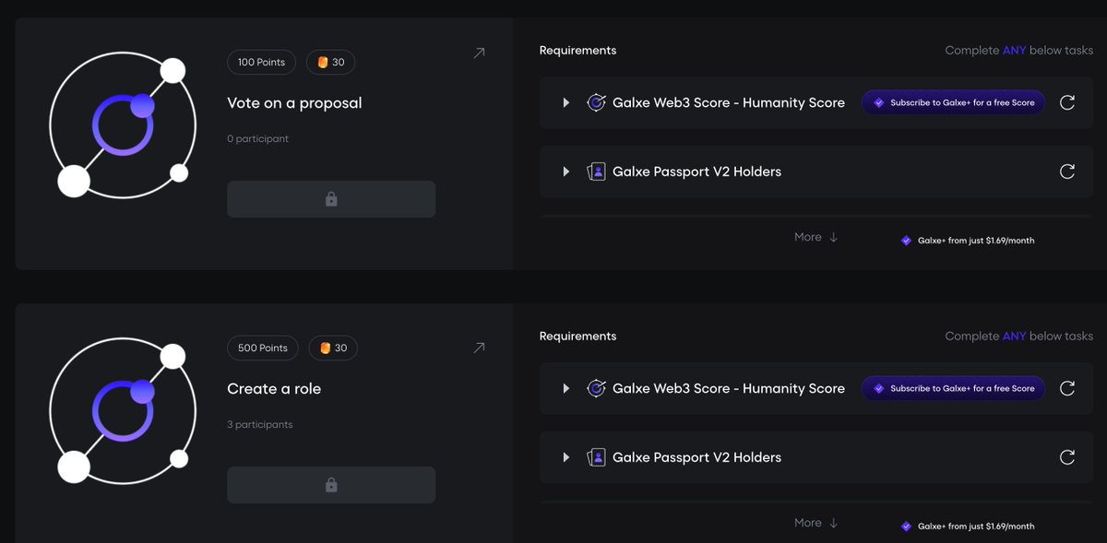
Task: Expand Galxe Web3 Score in Vote on a proposal card
Action: pyautogui.click(x=566, y=102)
